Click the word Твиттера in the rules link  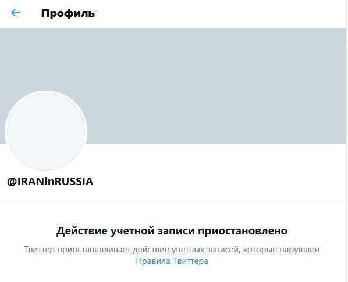pos(190,261)
